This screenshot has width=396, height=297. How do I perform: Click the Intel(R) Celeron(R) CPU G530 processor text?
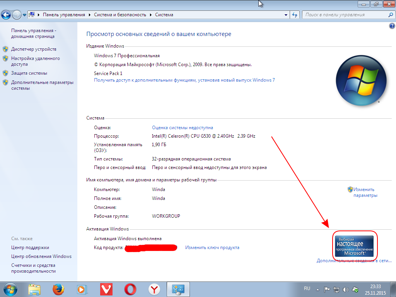tap(203, 136)
